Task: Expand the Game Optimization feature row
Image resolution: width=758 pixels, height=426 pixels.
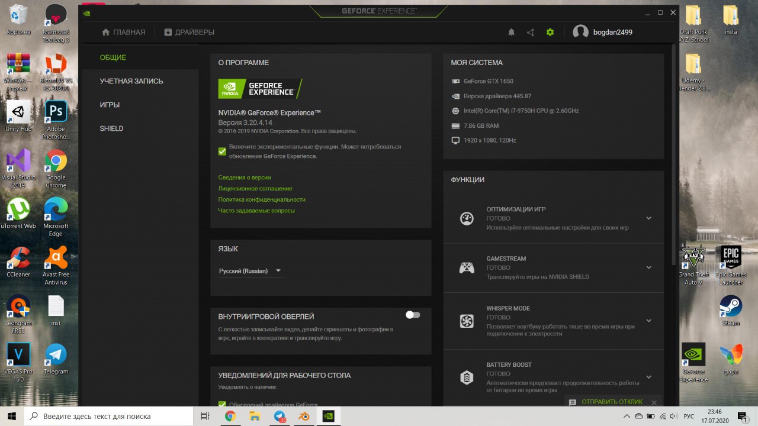Action: click(x=648, y=218)
